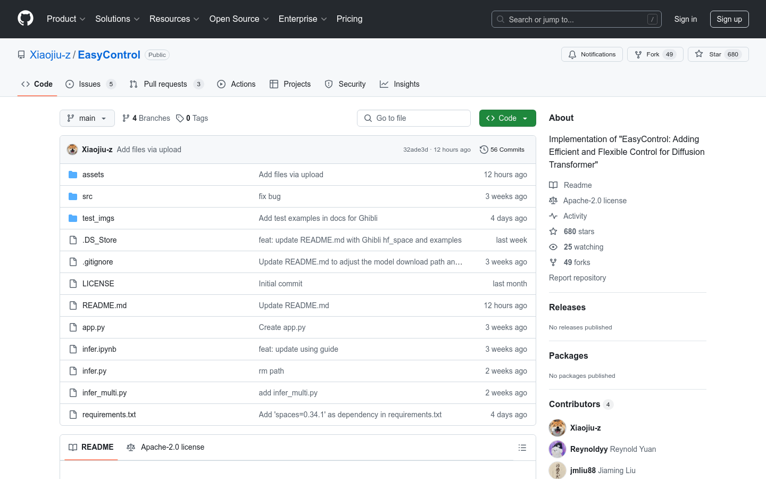This screenshot has height=479, width=766.
Task: Click the Xiaojiu-z avatar in the commit header
Action: (x=72, y=150)
